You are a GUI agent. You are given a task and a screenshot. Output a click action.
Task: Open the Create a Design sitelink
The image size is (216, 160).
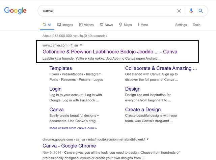[x=143, y=109]
